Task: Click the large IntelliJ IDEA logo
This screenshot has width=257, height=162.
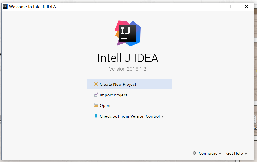Action: (128, 33)
